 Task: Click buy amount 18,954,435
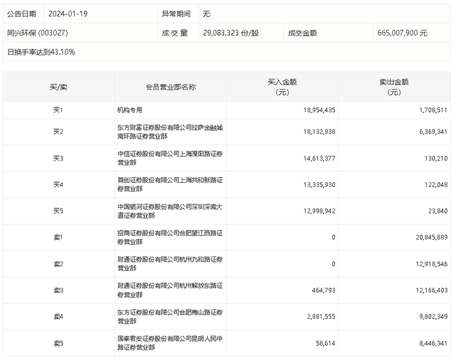pyautogui.click(x=319, y=110)
